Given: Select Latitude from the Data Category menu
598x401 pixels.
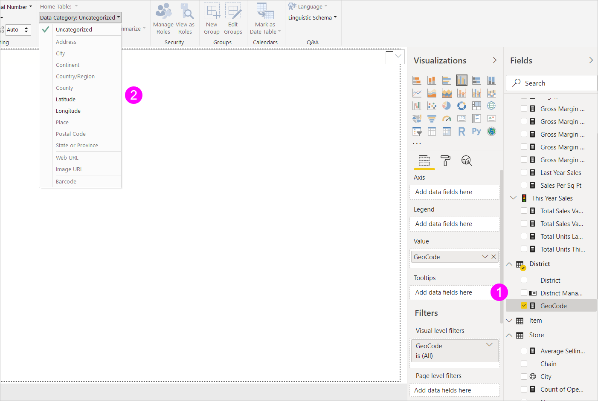Looking at the screenshot, I should [65, 99].
